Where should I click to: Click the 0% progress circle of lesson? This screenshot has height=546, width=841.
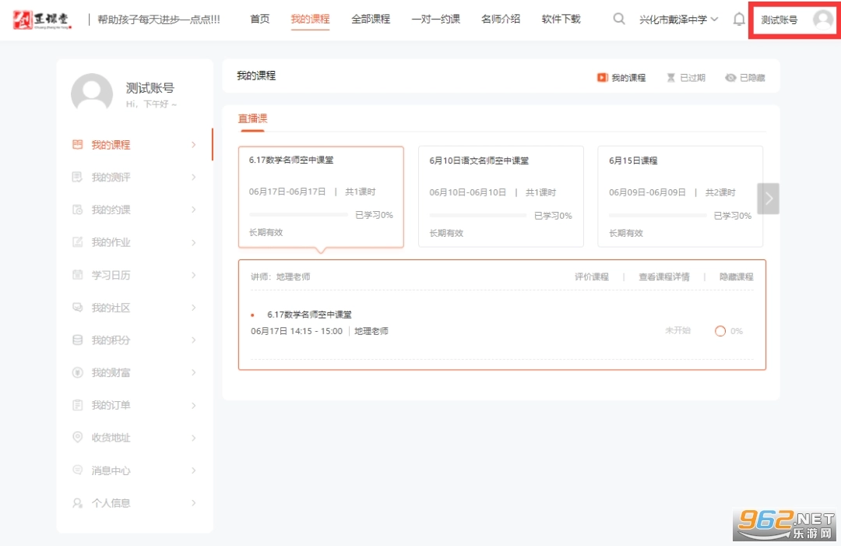coord(720,331)
